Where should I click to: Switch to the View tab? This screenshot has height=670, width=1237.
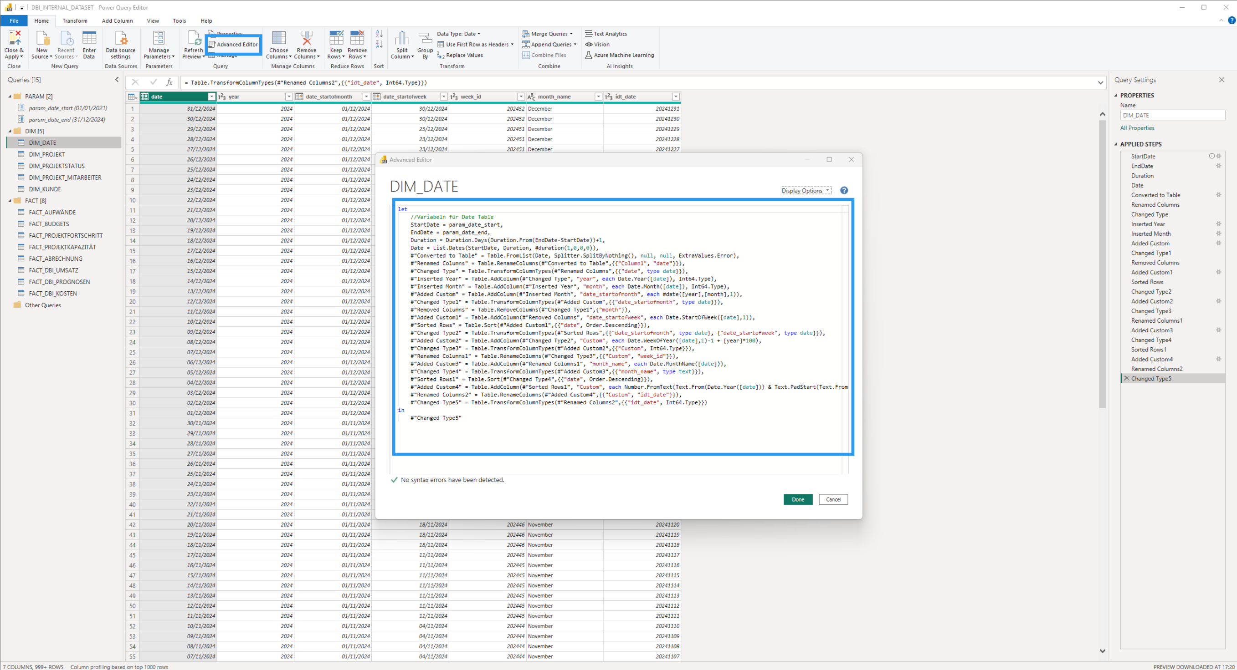point(153,20)
